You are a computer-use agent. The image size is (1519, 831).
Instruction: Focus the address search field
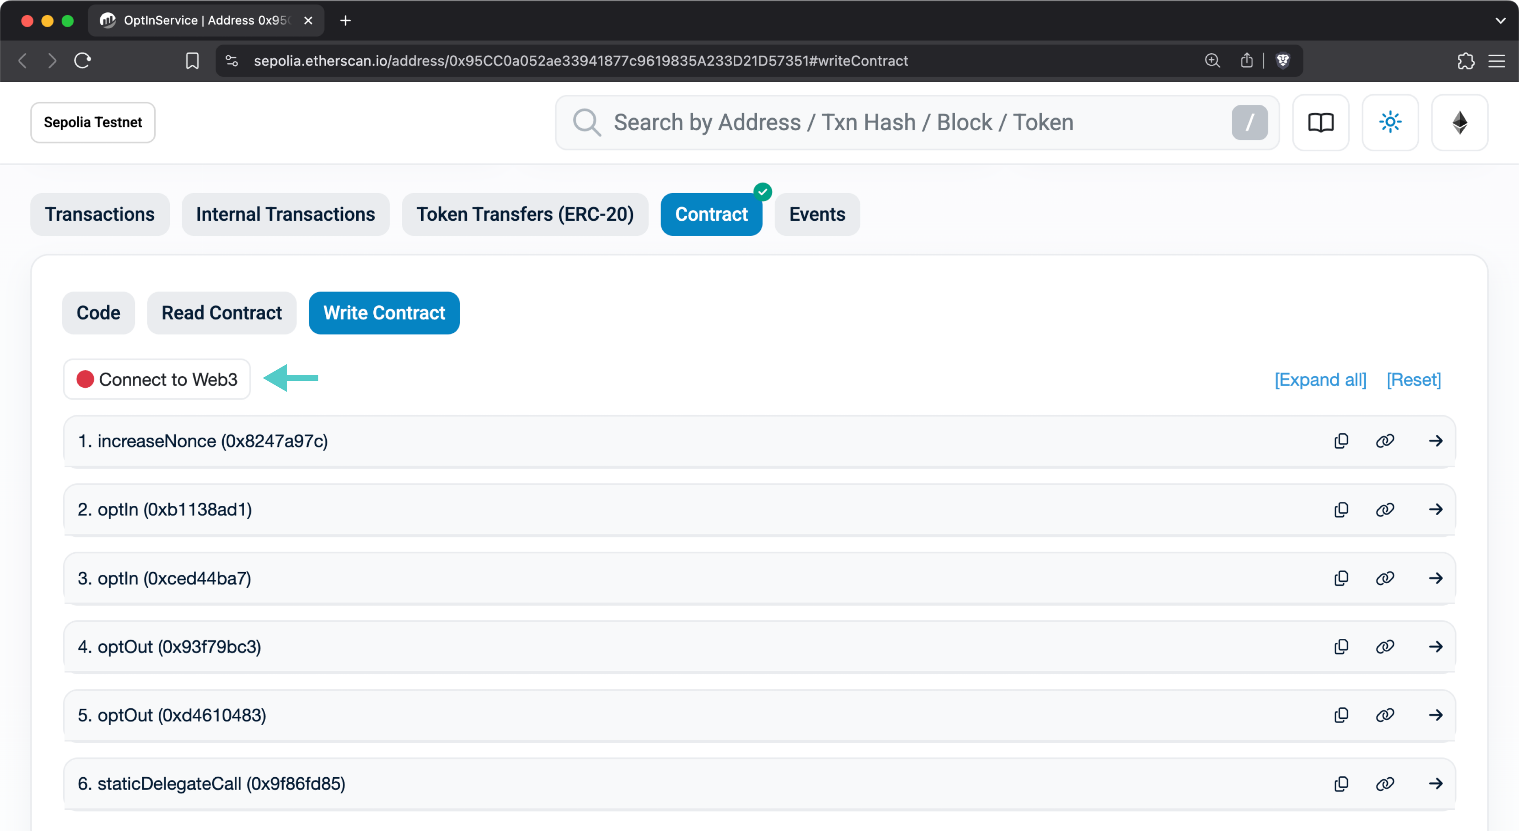(x=917, y=122)
